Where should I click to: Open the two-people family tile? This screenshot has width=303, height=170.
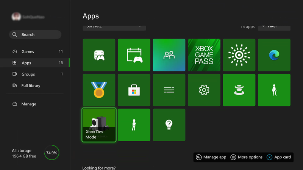click(169, 55)
